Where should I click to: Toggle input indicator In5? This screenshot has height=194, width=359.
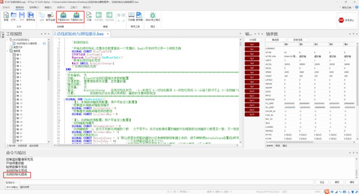coord(252,68)
